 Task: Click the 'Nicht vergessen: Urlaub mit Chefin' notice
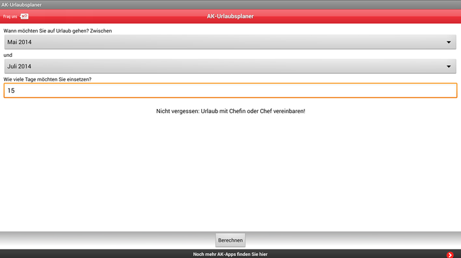pos(230,111)
